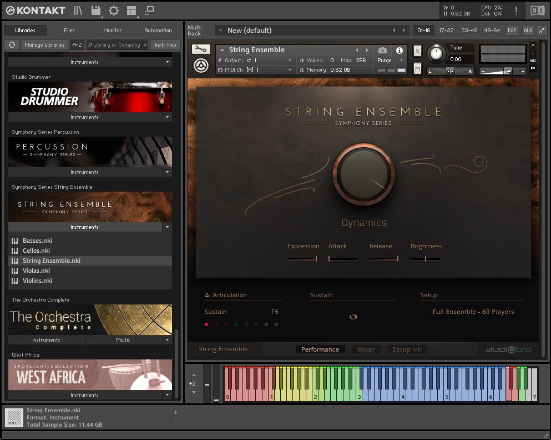Screen dimensions: 551x440
Task: Open the Purge dropdown menu
Action: click(391, 61)
